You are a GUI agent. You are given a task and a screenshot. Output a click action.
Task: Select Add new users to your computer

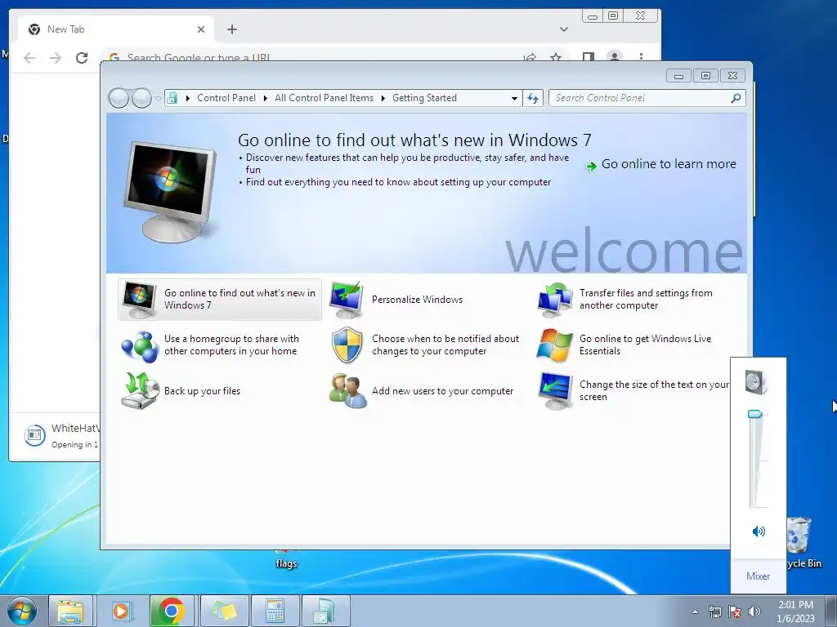pos(442,391)
